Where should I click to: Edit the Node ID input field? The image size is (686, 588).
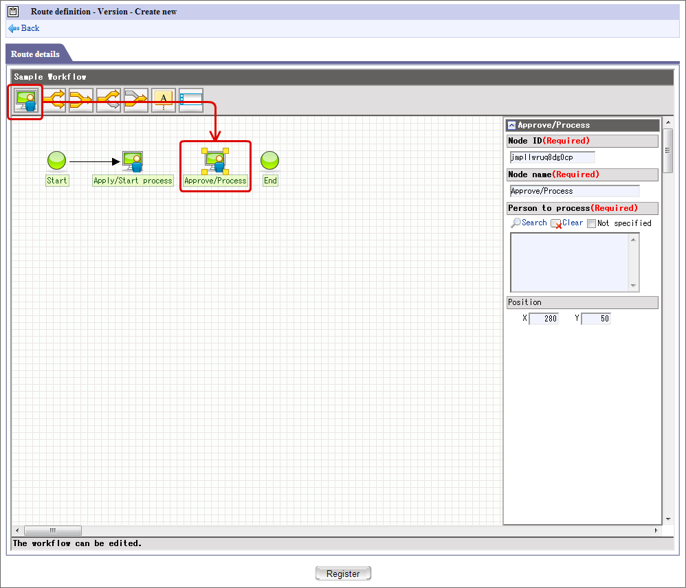tap(552, 157)
